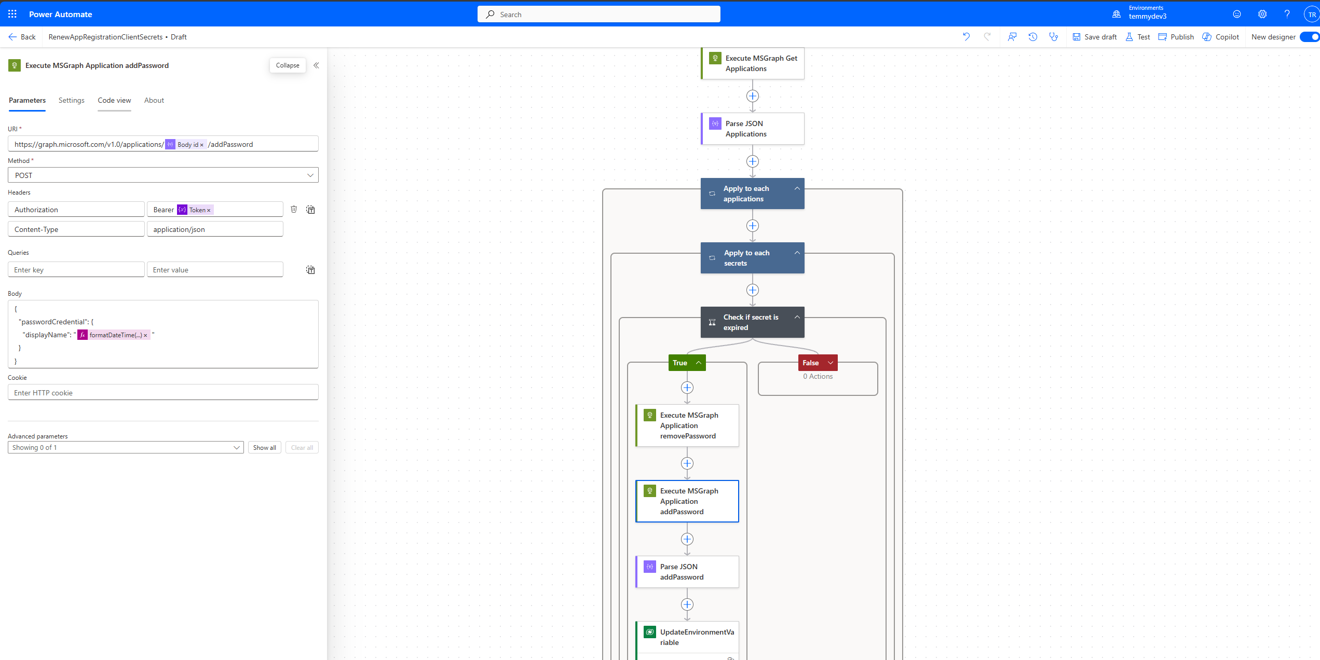
Task: Add step after Parse JSON Applications
Action: click(x=753, y=161)
